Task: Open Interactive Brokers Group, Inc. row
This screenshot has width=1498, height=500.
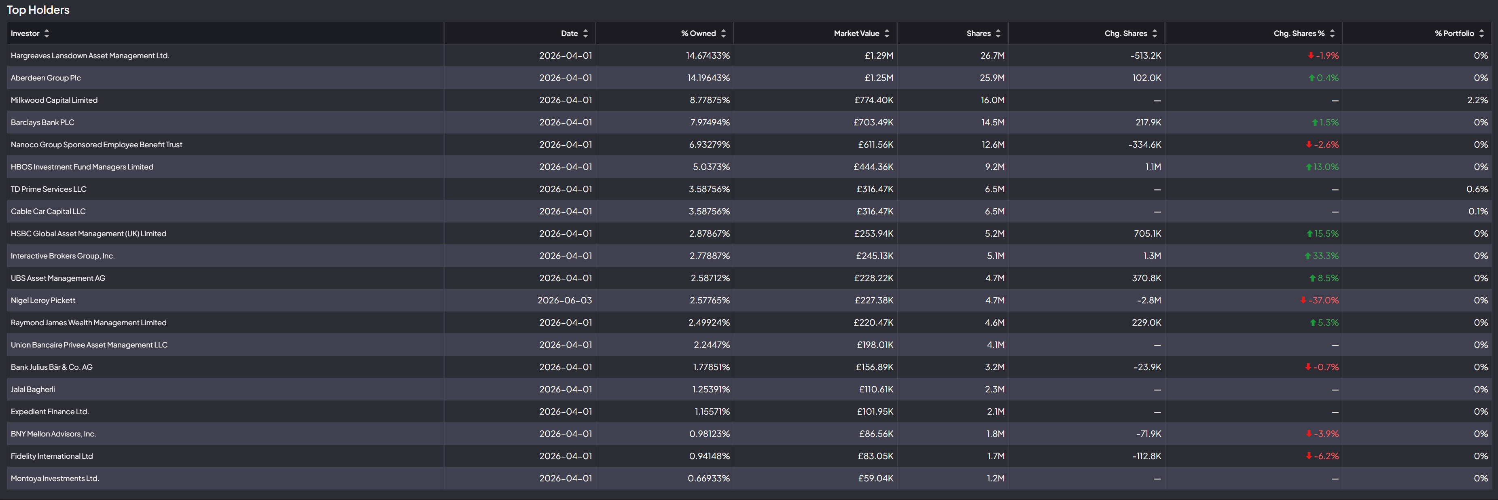Action: tap(748, 256)
